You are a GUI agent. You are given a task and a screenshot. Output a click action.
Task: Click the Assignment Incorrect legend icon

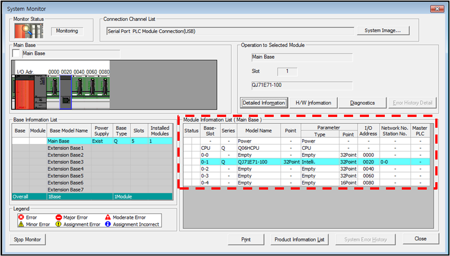pos(108,224)
